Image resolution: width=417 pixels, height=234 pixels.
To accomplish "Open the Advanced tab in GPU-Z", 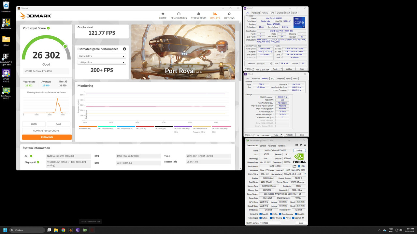I will point(272,146).
